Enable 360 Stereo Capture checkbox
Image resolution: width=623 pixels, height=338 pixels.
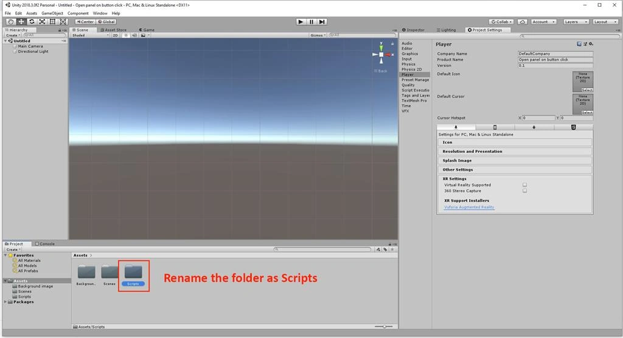[x=525, y=191]
